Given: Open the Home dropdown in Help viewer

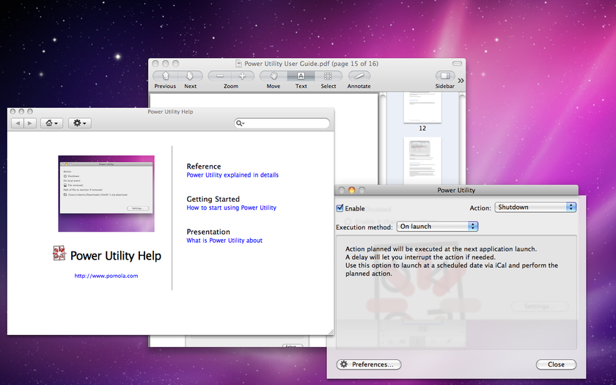Looking at the screenshot, I should [52, 123].
